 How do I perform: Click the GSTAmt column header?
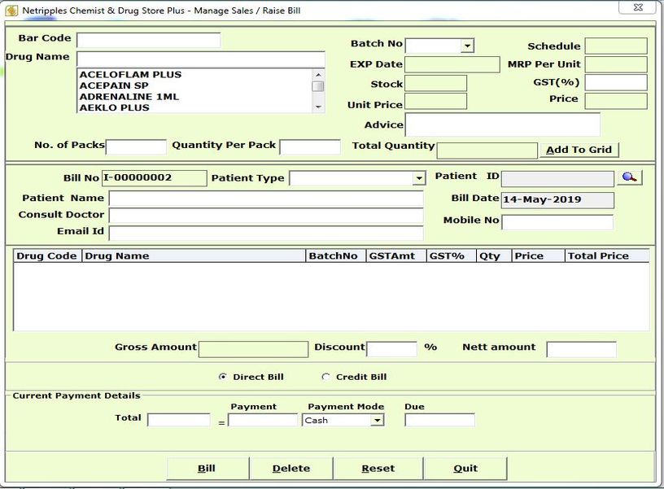396,255
